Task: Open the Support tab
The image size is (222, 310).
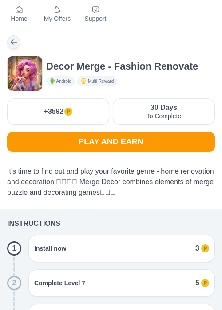Action: click(x=95, y=14)
